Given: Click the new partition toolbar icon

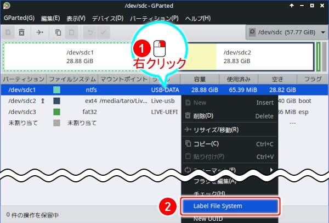Looking at the screenshot, I should click(8, 32).
